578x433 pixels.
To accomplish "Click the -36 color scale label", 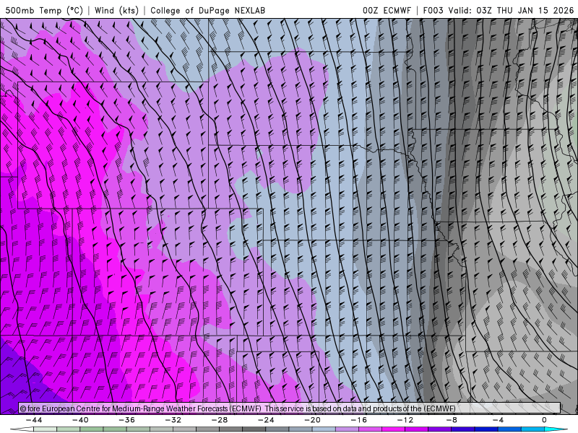I will [x=127, y=420].
